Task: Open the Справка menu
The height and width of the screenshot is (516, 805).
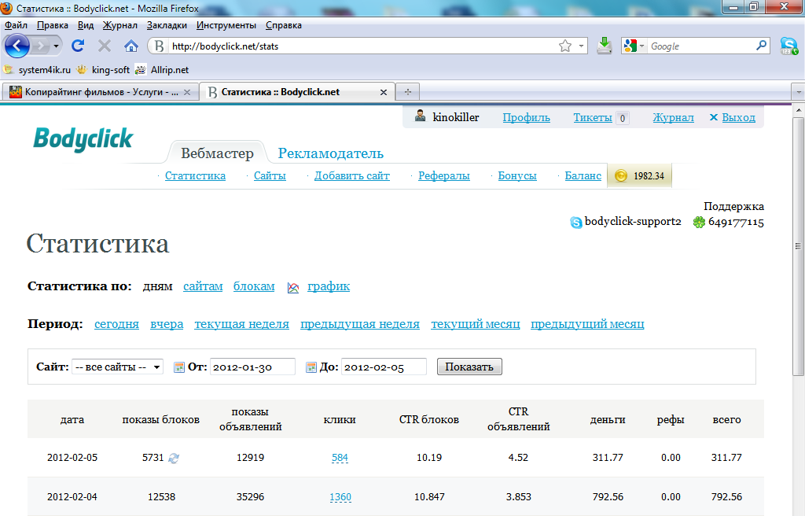Action: [283, 25]
